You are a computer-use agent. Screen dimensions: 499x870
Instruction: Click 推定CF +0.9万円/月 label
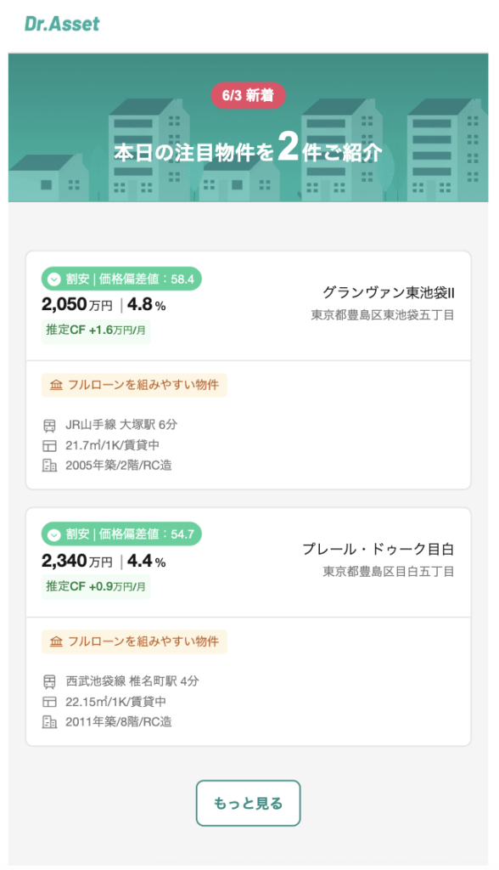tap(96, 586)
